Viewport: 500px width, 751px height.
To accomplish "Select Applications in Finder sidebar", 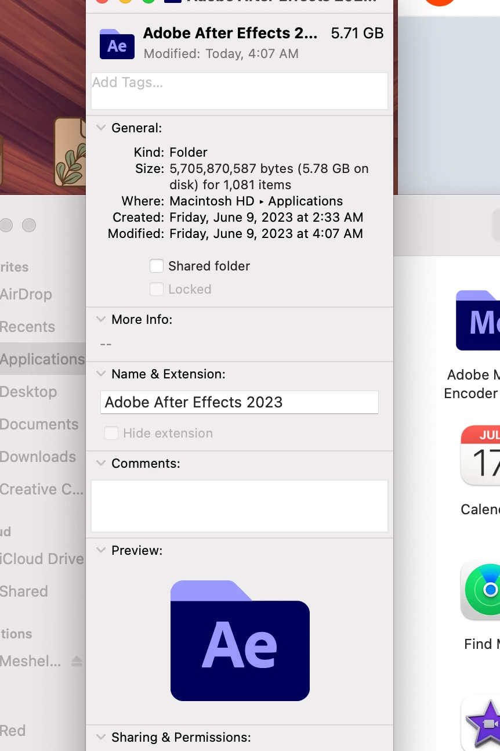I will pos(43,359).
